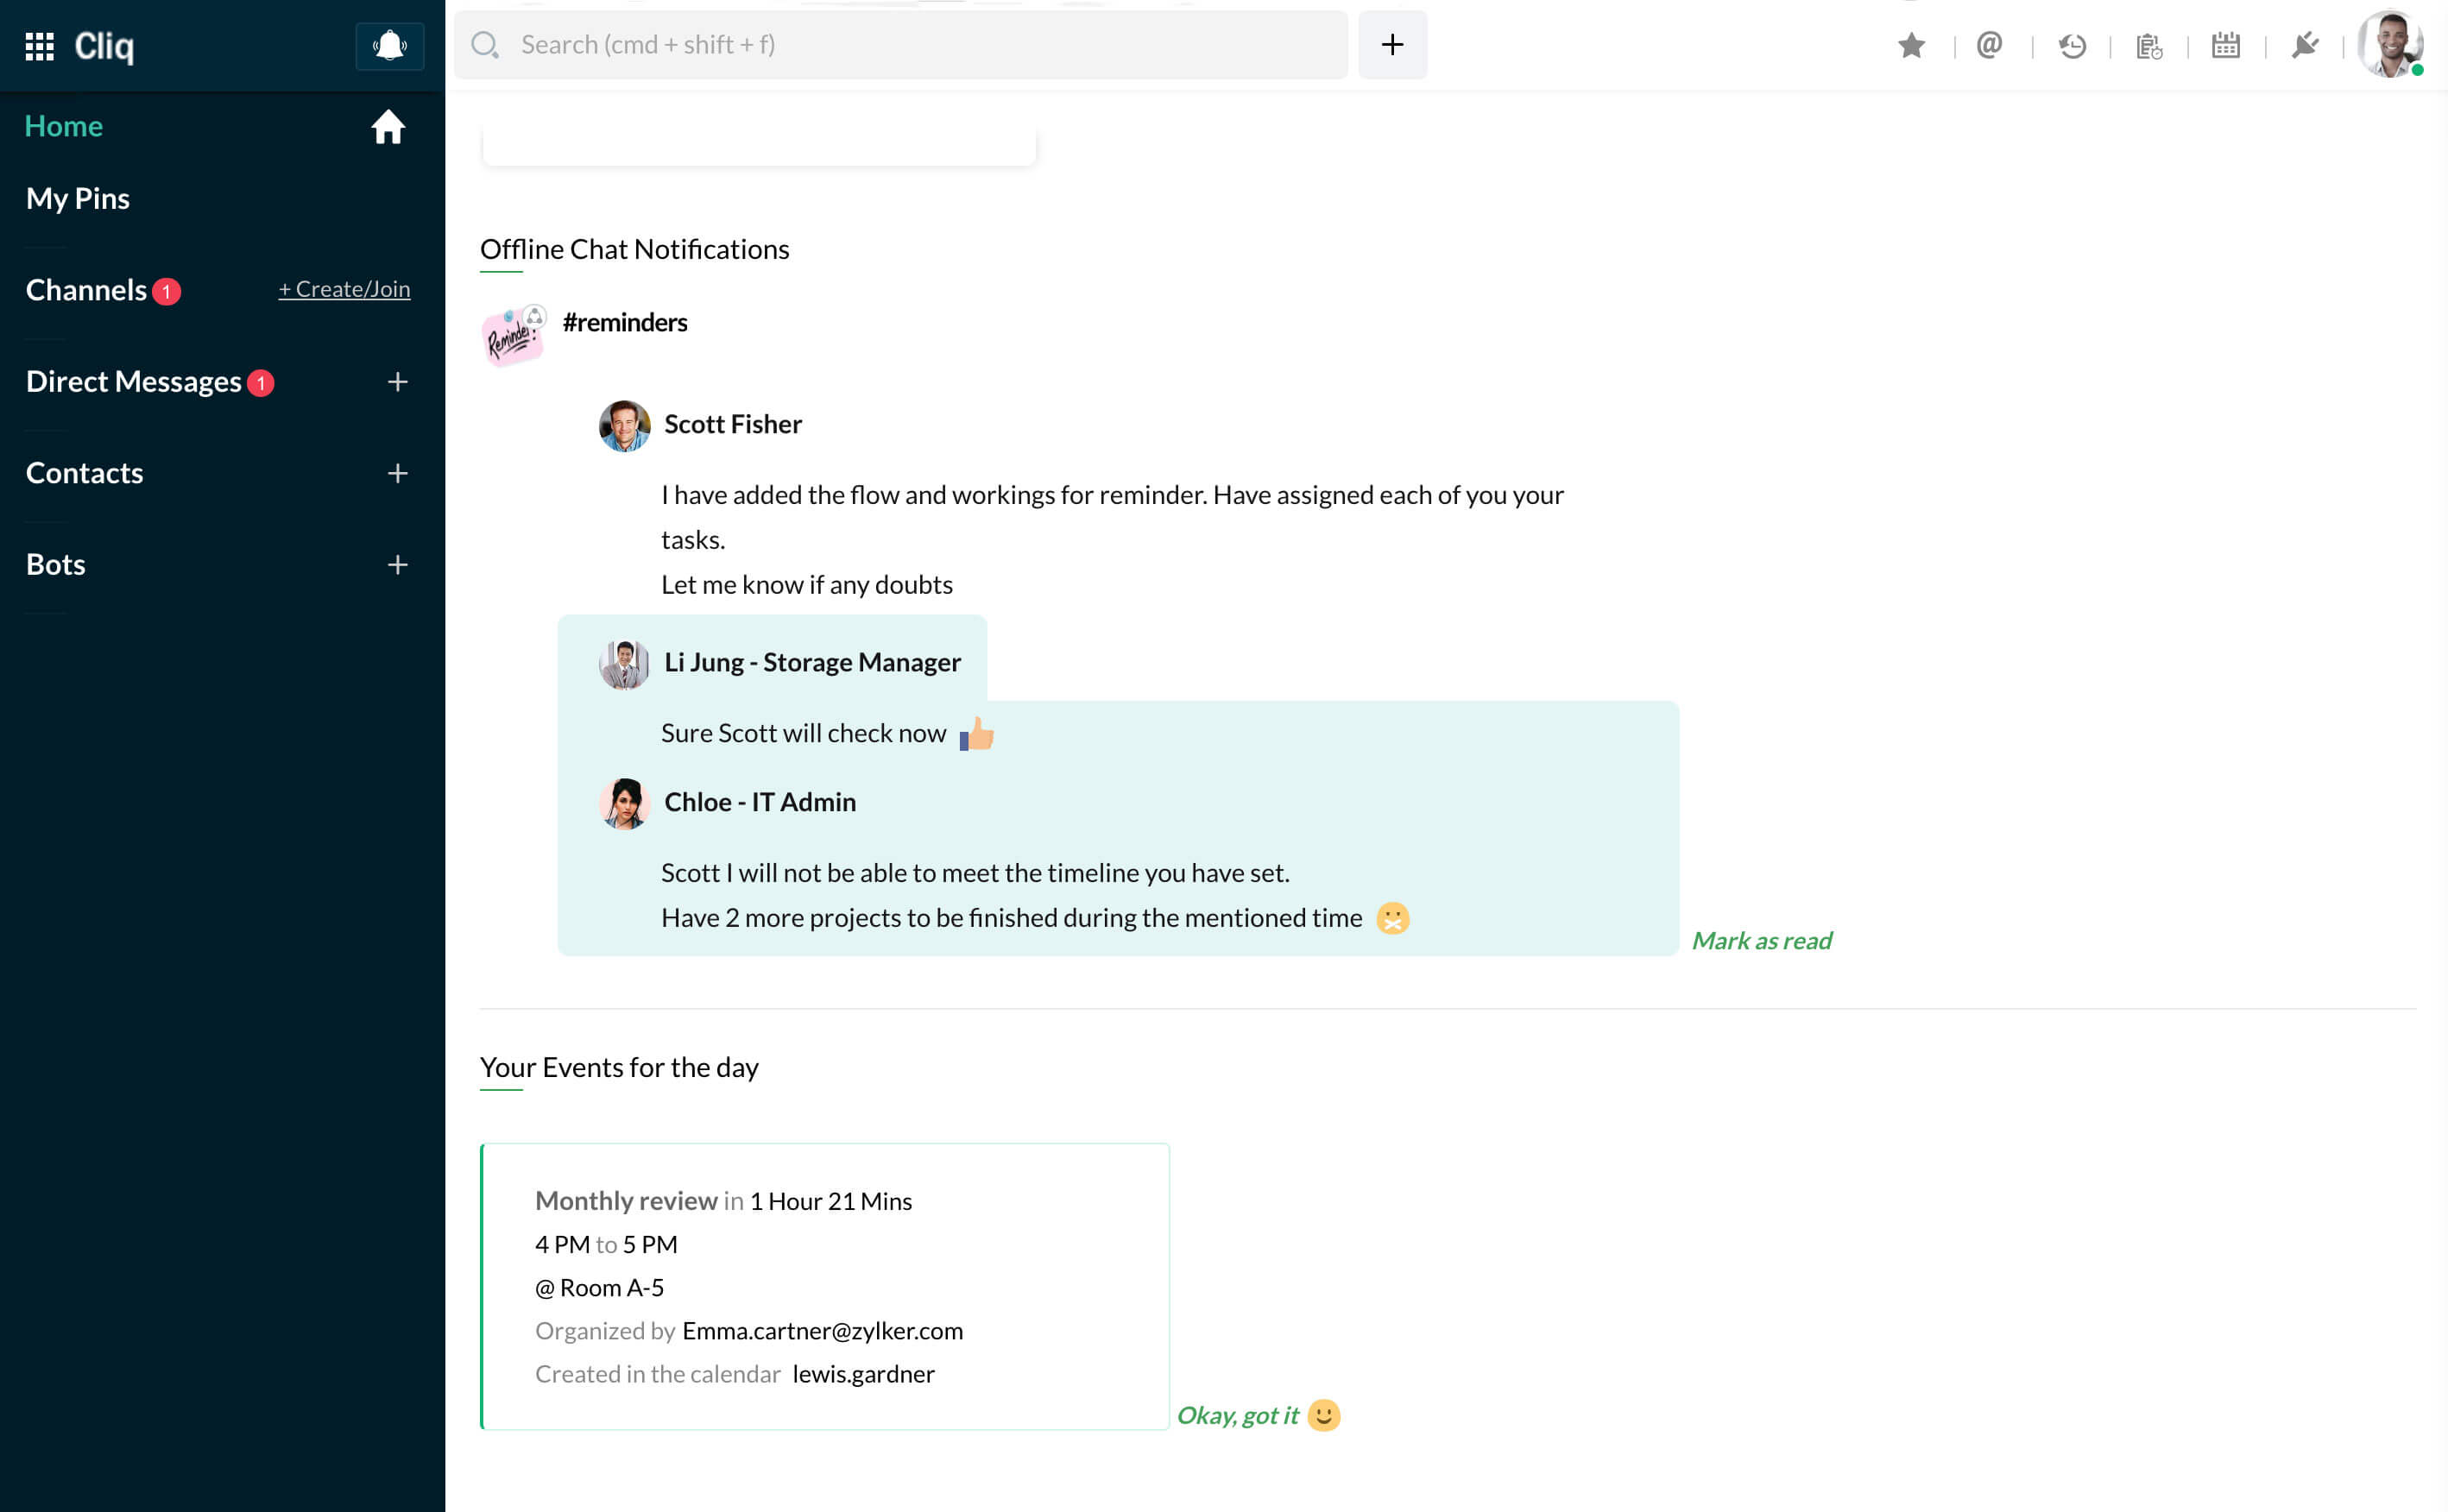2448x1512 pixels.
Task: Click Okay, got it on event
Action: [1237, 1415]
